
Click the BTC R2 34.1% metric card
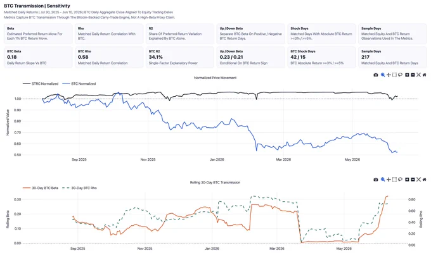pos(180,57)
